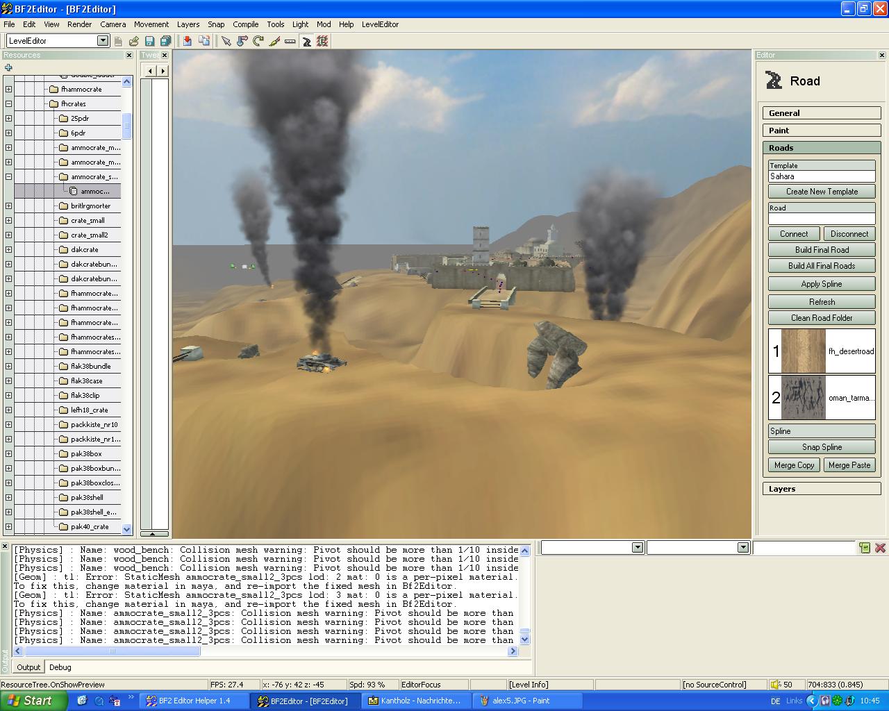The width and height of the screenshot is (889, 711).
Task: Select the blue down-arrow move tool
Action: tap(242, 41)
